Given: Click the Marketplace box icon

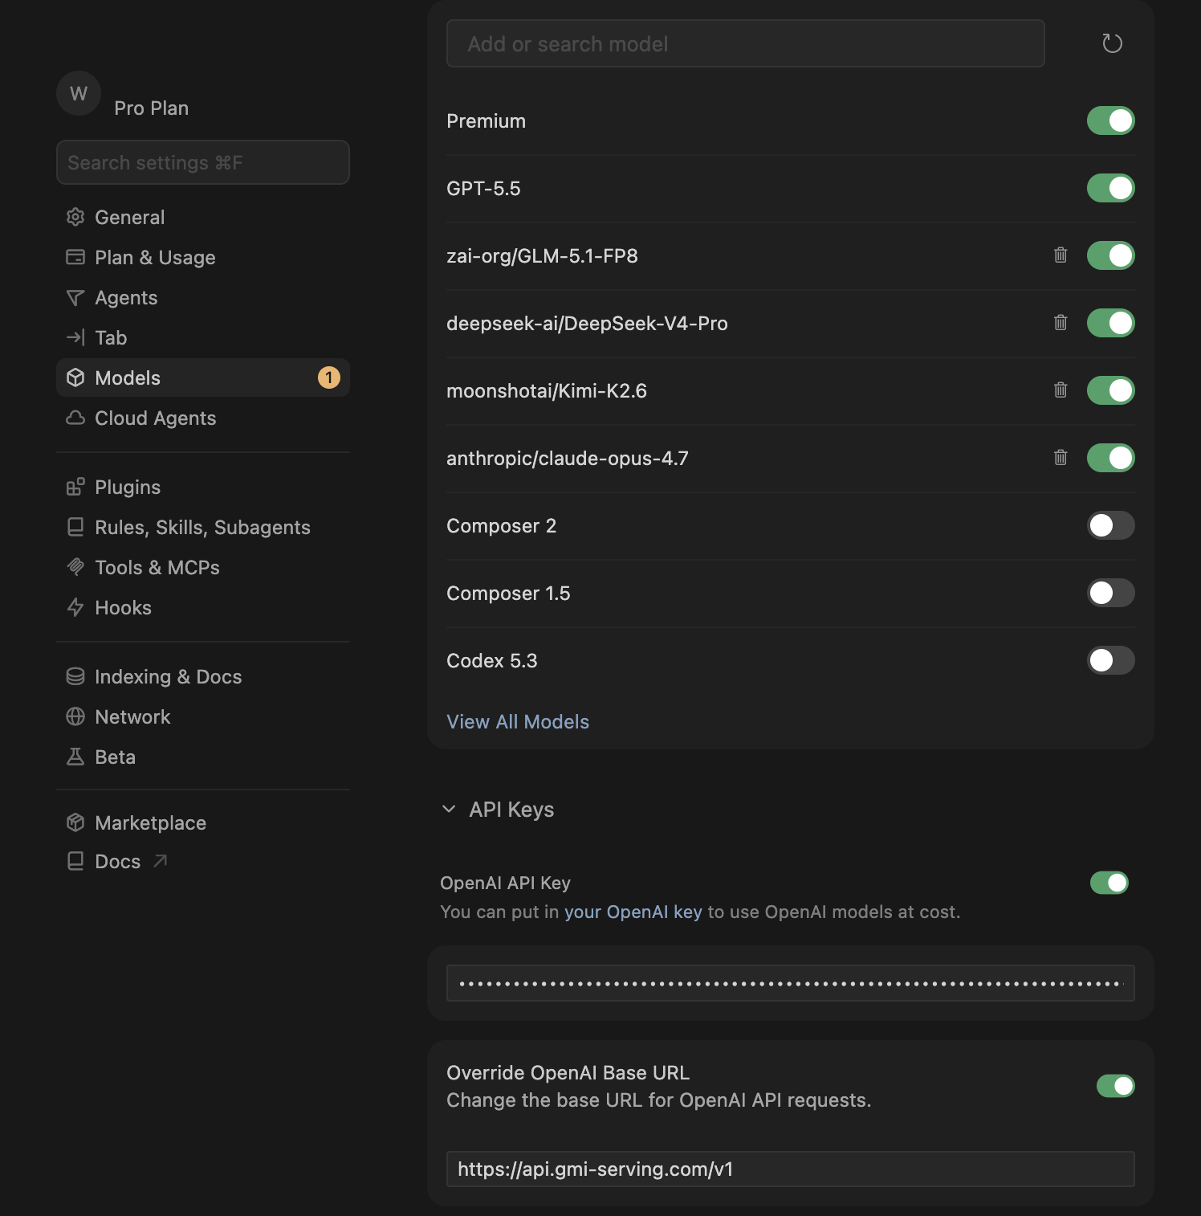Looking at the screenshot, I should click(75, 822).
